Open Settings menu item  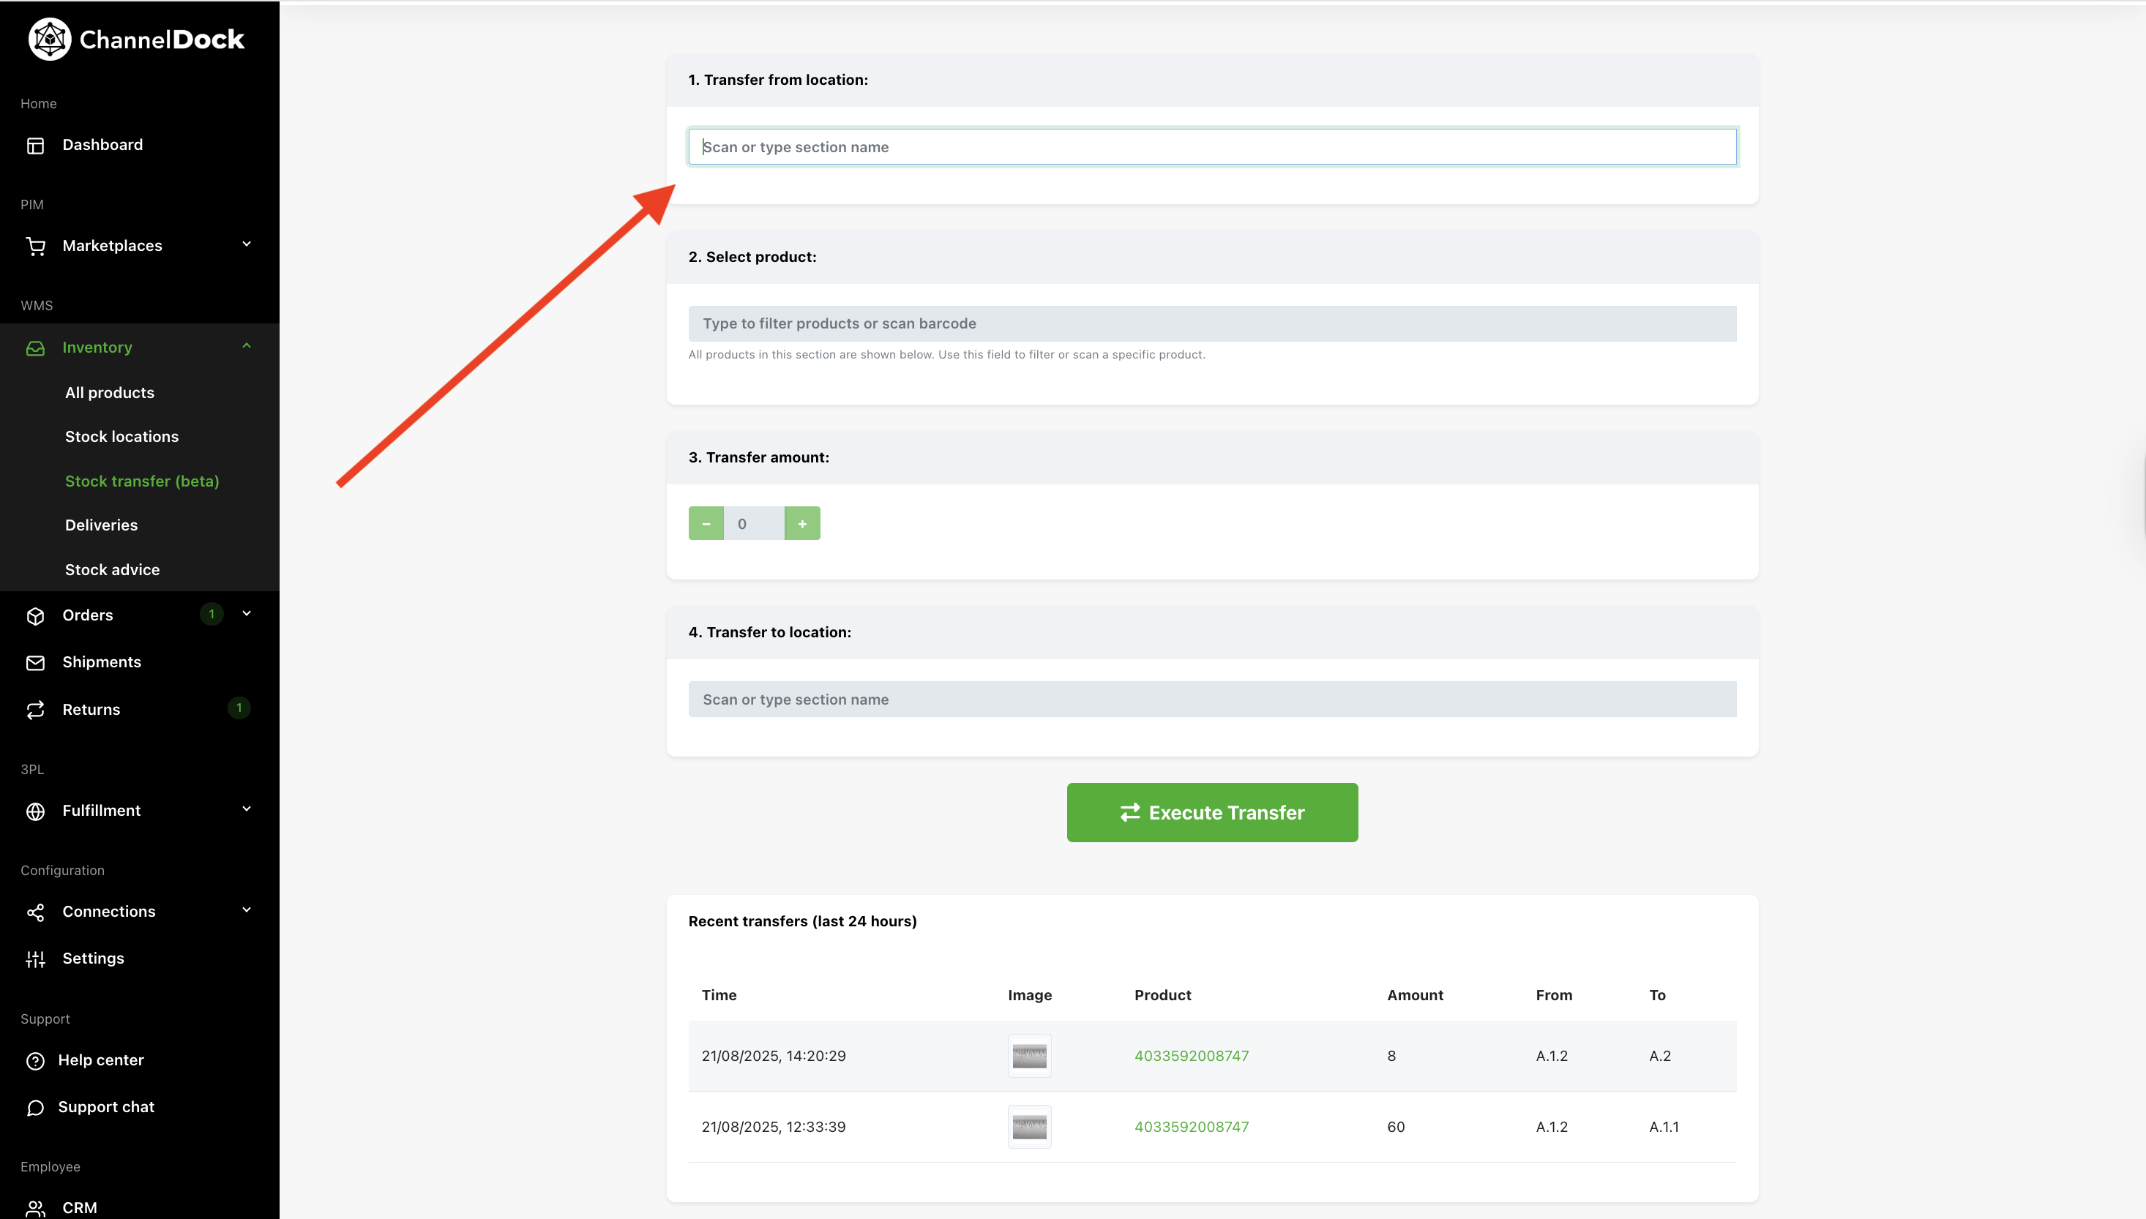click(x=93, y=959)
